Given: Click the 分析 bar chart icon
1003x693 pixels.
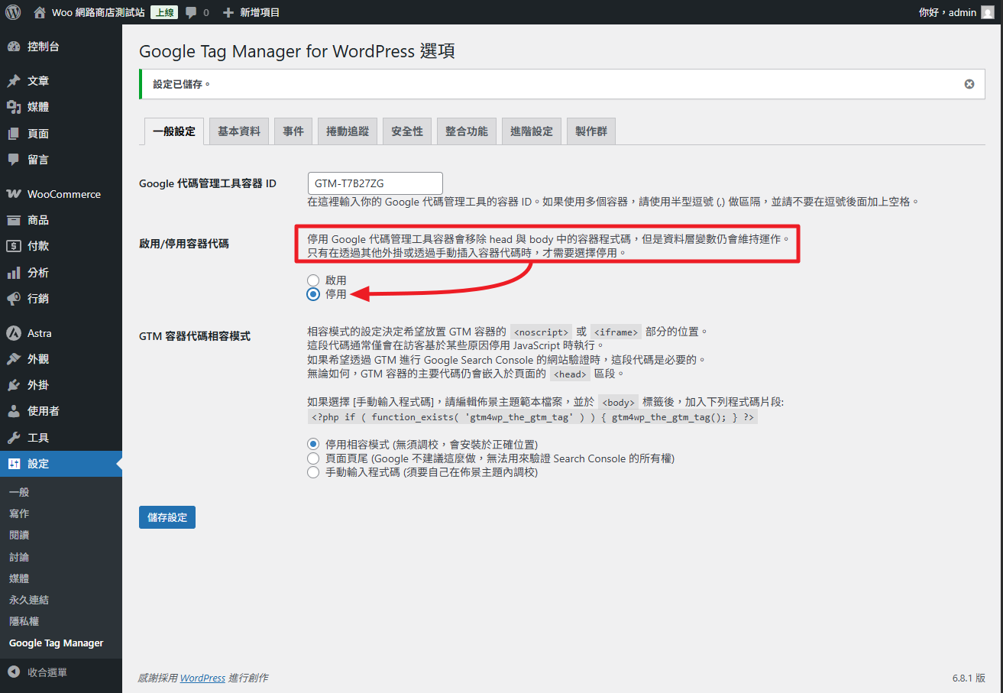Looking at the screenshot, I should 14,273.
